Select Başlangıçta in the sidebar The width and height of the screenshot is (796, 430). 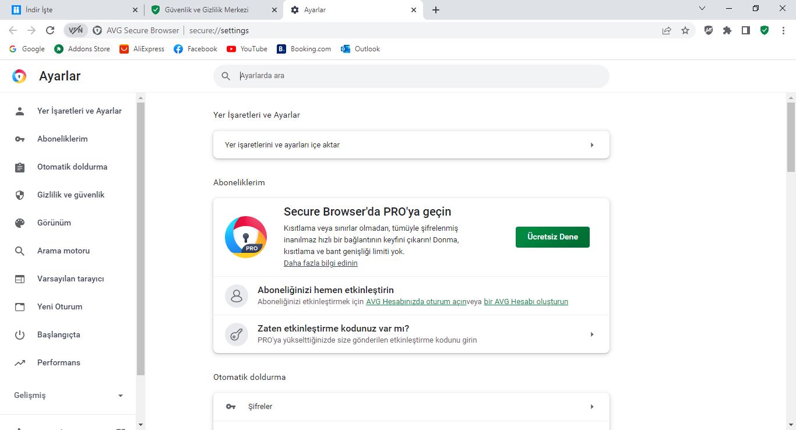(x=69, y=334)
